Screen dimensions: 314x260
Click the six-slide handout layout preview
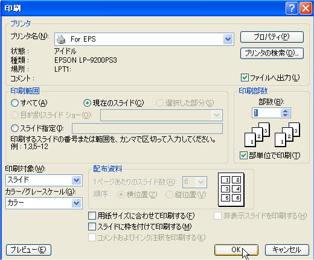231,189
